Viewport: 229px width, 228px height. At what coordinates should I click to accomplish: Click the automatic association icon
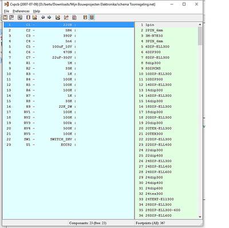(34, 18)
